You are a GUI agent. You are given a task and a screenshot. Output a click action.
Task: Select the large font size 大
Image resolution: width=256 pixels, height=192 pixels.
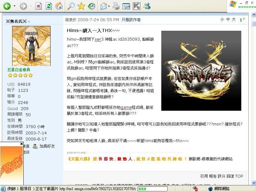pos(234,20)
